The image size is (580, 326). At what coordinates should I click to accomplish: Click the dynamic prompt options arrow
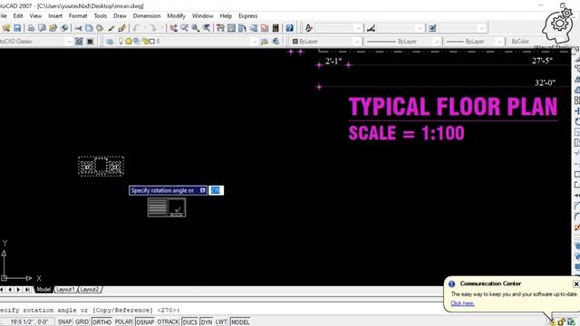pyautogui.click(x=202, y=190)
